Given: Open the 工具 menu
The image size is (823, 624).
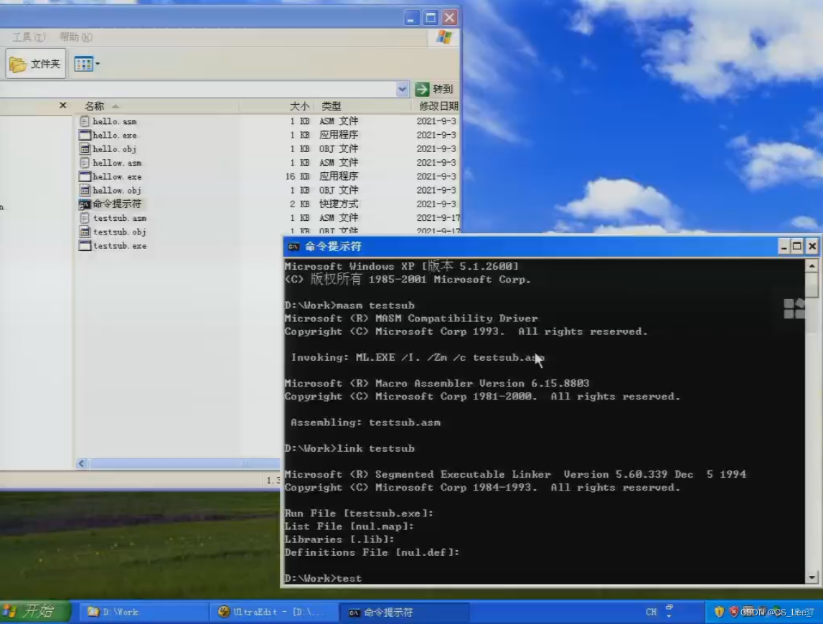Looking at the screenshot, I should click(x=29, y=37).
